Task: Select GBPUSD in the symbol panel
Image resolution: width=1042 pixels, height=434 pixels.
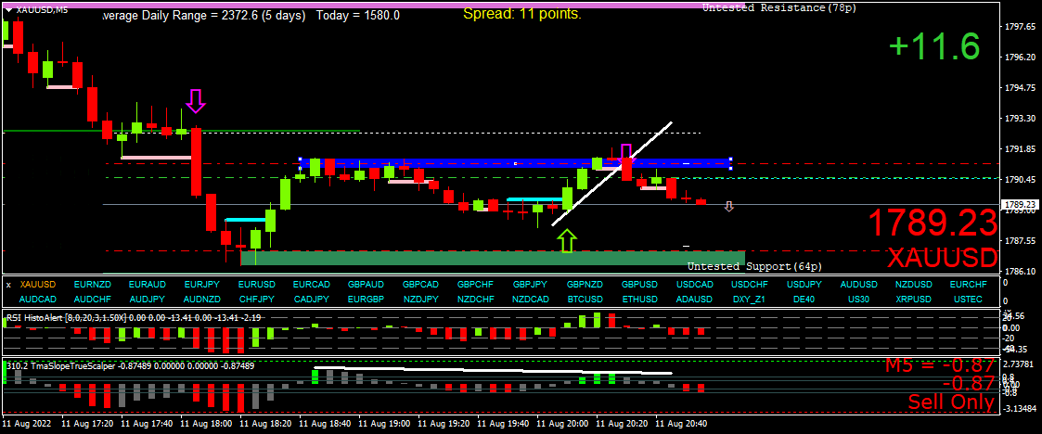Action: click(640, 285)
